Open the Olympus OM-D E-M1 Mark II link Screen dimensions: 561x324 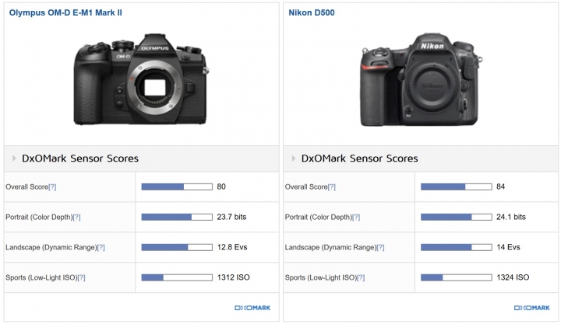[65, 12]
